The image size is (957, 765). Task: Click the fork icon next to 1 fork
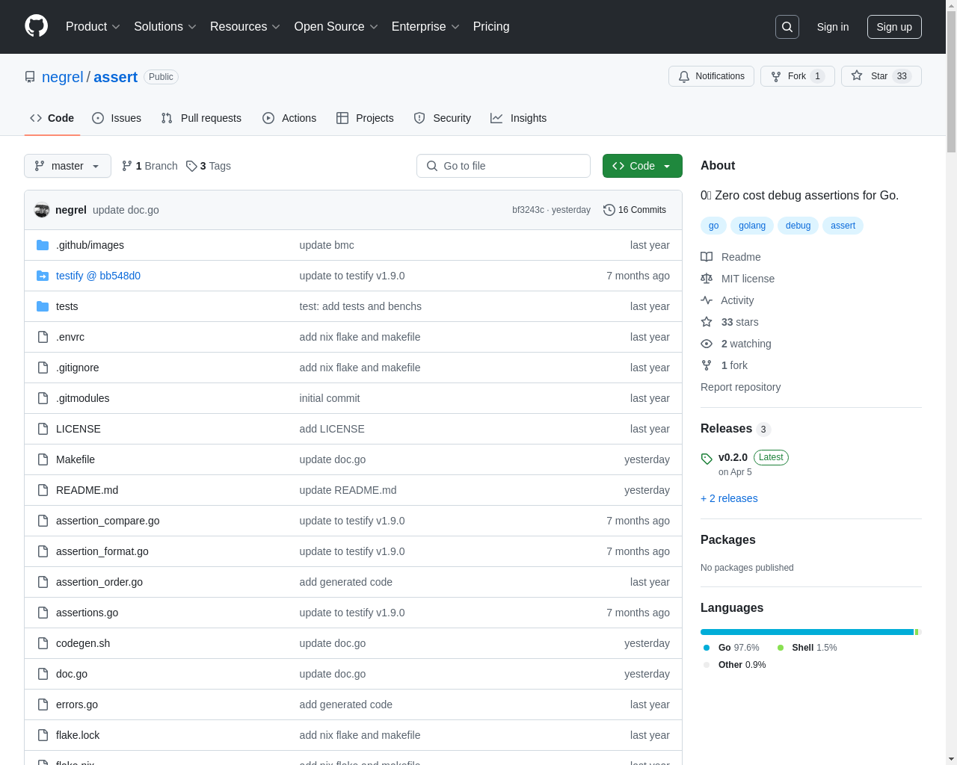[707, 365]
